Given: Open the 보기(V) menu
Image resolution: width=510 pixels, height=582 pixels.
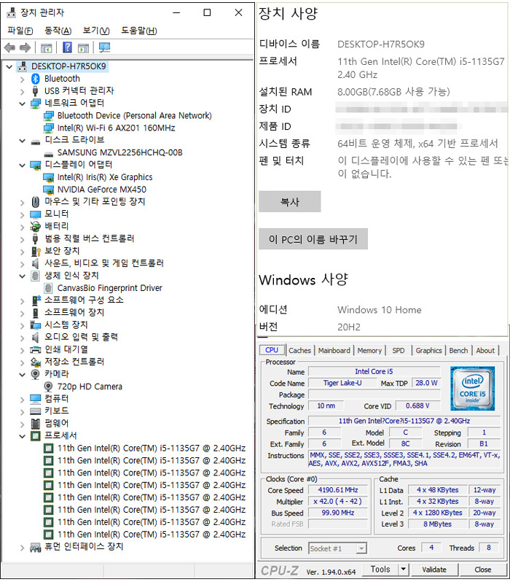Looking at the screenshot, I should pyautogui.click(x=96, y=31).
